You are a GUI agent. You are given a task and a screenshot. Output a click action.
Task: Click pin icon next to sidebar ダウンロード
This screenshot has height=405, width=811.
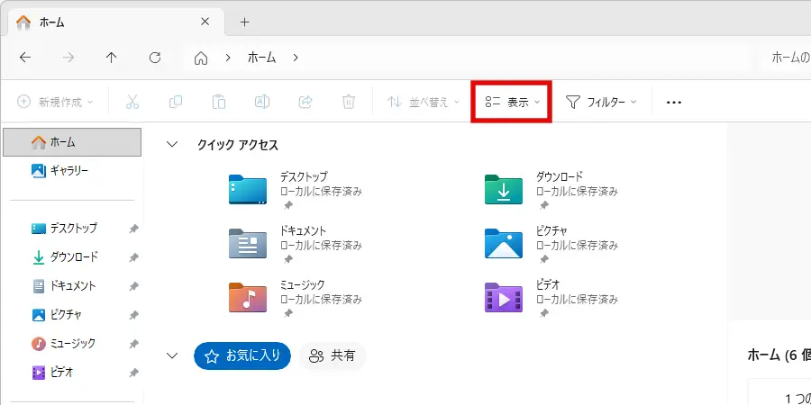coord(133,257)
